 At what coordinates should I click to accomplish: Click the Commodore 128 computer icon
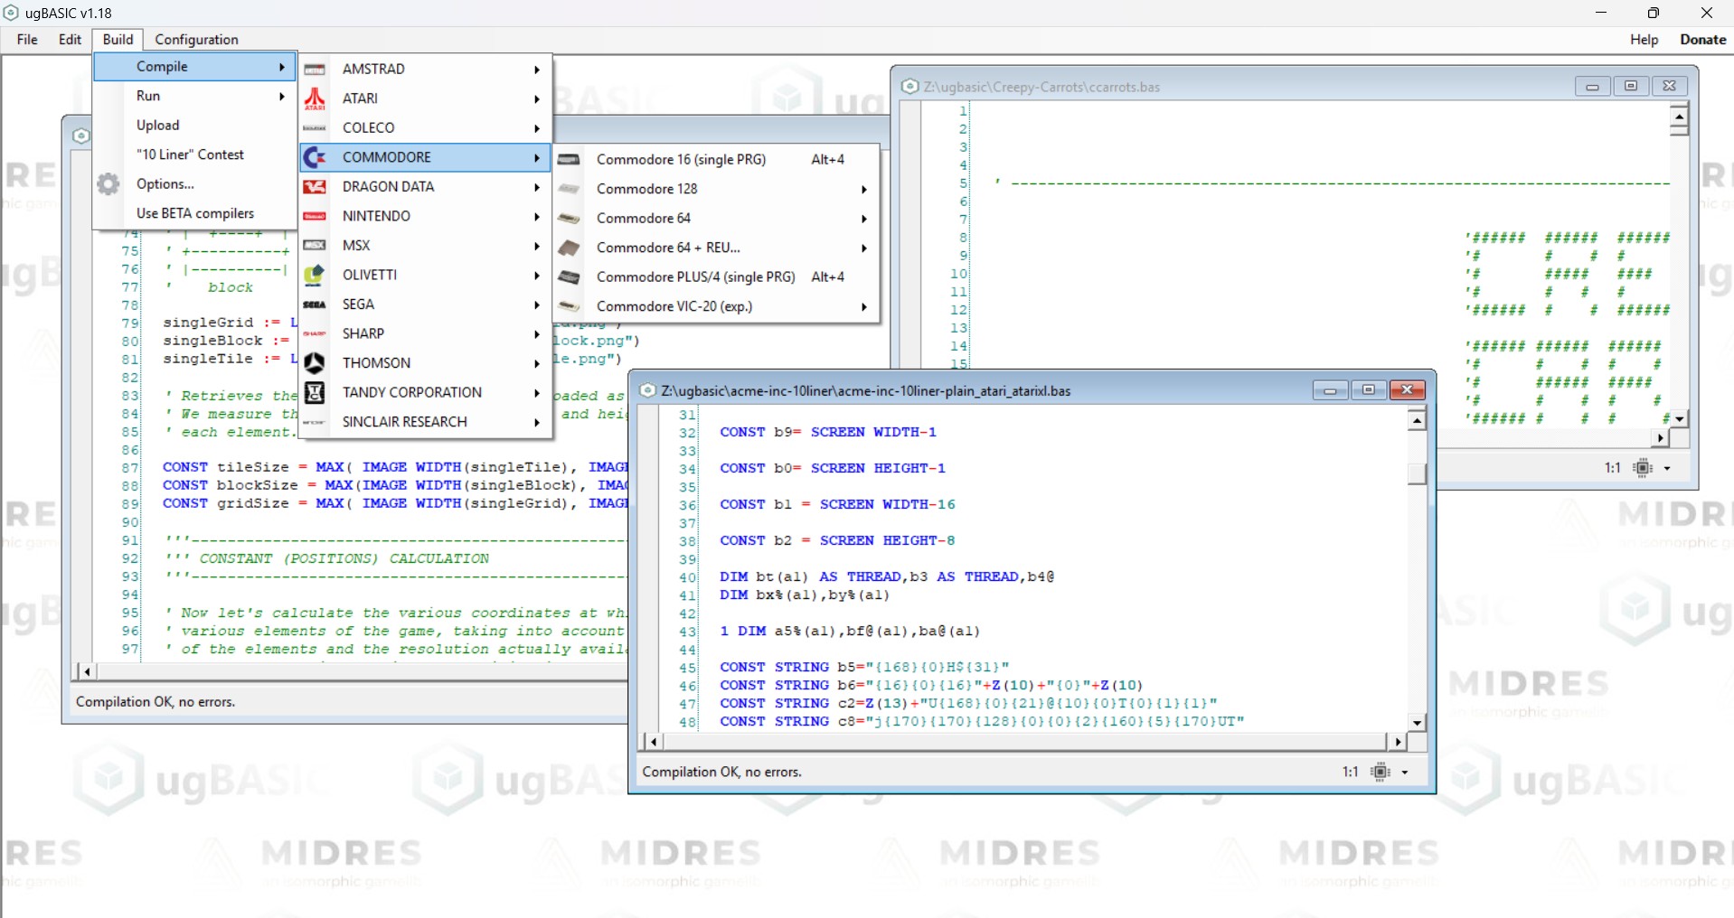click(569, 189)
